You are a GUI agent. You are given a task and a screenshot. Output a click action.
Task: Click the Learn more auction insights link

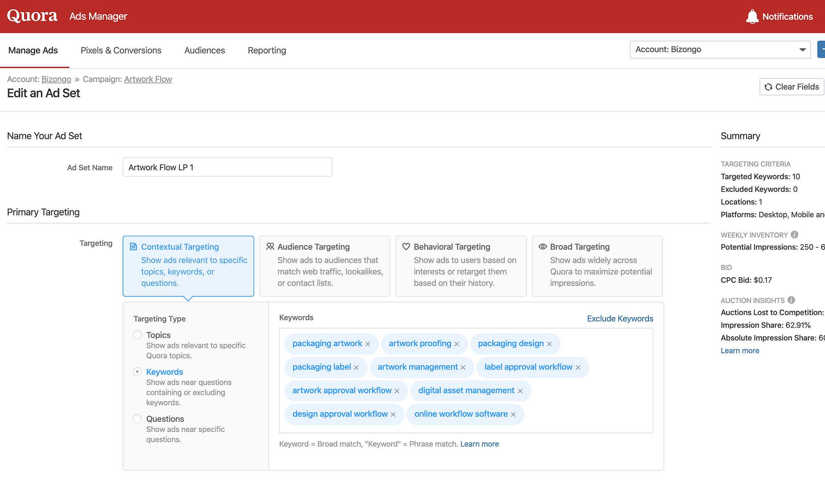point(739,351)
